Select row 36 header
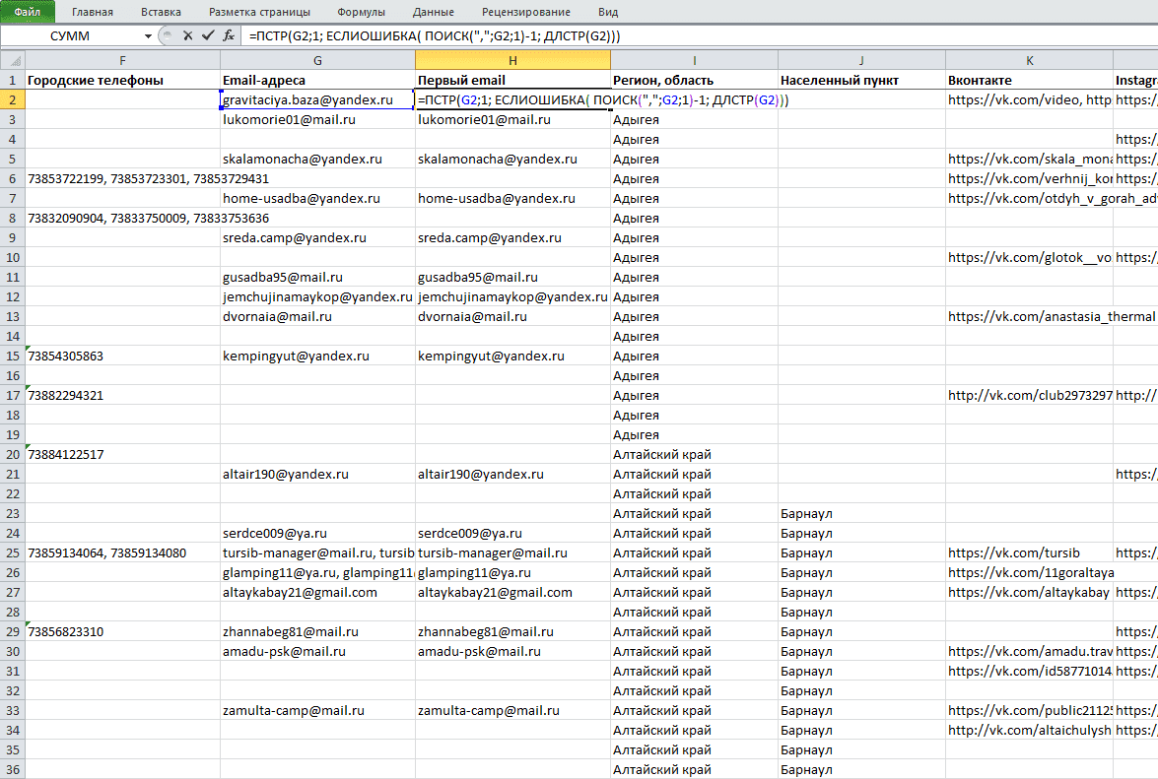Image resolution: width=1158 pixels, height=779 pixels. 13,769
